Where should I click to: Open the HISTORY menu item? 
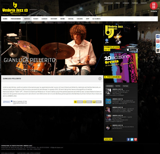tap(54, 19)
